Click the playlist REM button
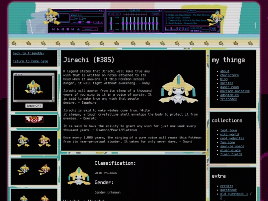This screenshot has height=201, width=268. (x=174, y=29)
